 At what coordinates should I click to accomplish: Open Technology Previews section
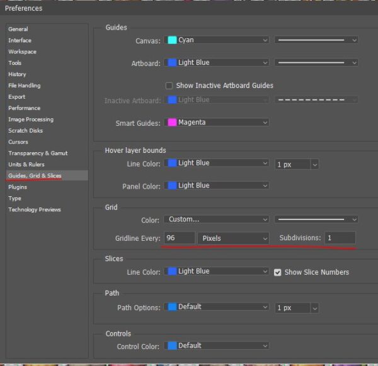point(35,209)
